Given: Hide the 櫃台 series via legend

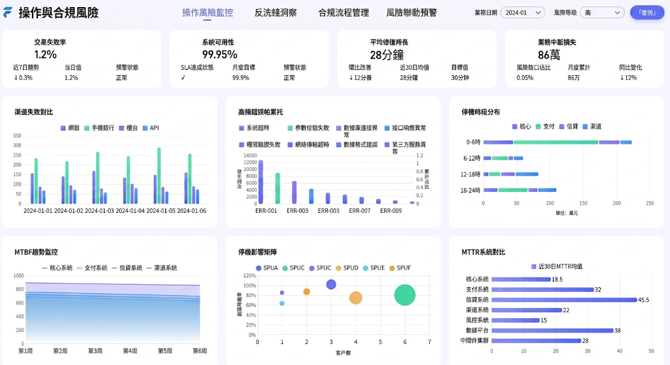Looking at the screenshot, I should click(128, 128).
